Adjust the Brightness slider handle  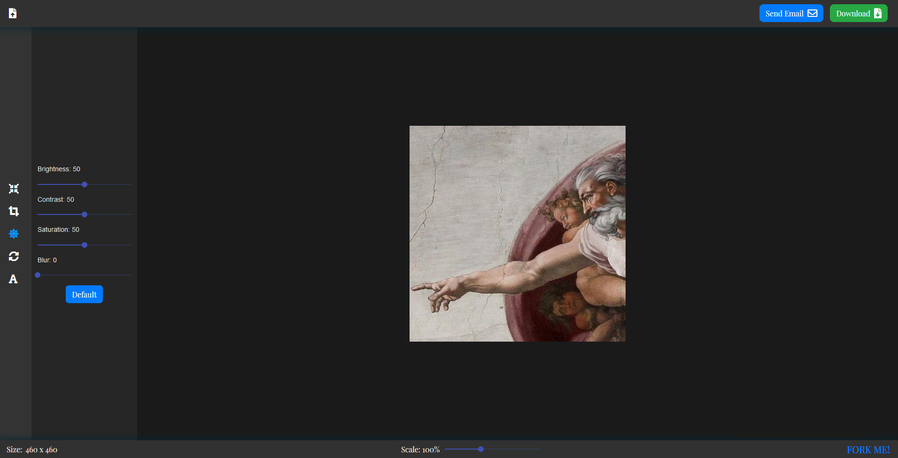(85, 184)
